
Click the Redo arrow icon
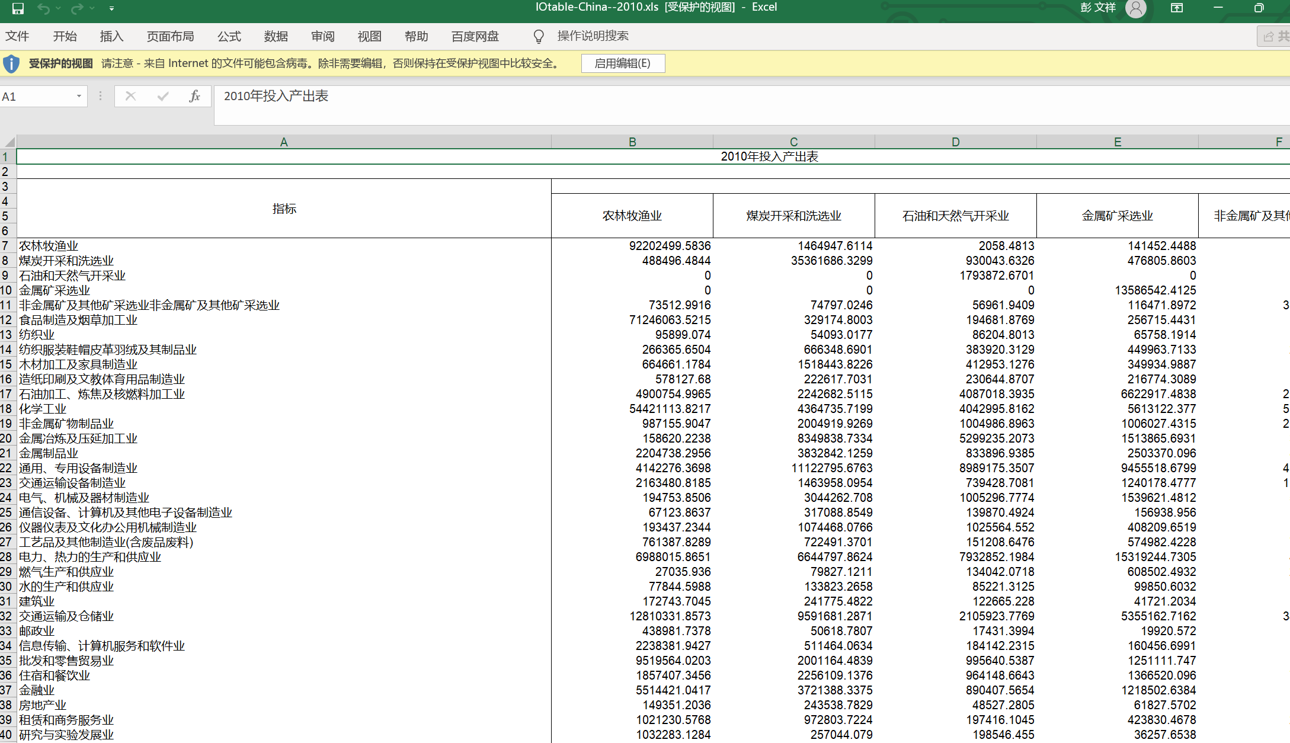(x=77, y=8)
